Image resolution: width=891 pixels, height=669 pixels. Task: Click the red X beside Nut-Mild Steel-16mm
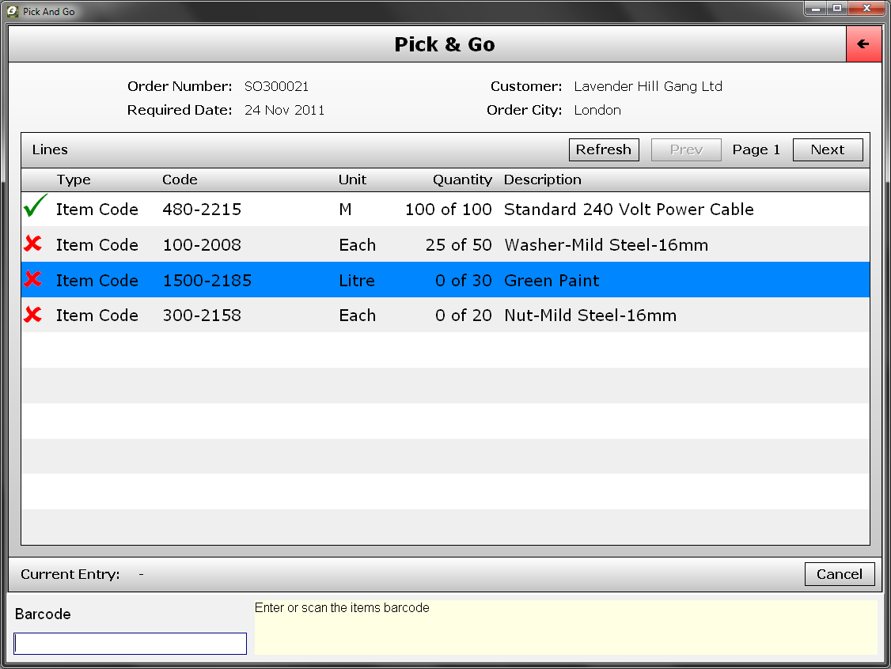click(x=33, y=315)
